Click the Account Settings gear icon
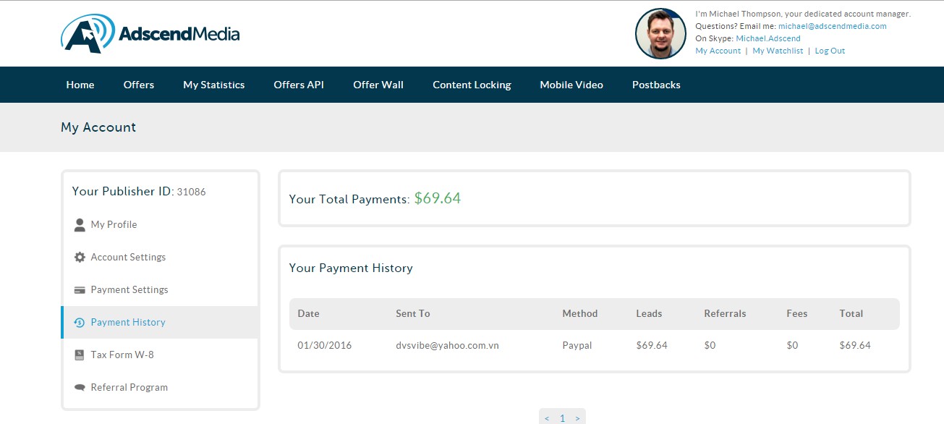The width and height of the screenshot is (944, 424). [x=80, y=258]
